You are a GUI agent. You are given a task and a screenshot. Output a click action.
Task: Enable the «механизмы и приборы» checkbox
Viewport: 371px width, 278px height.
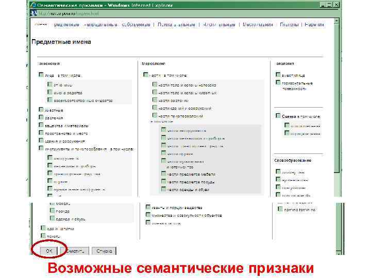pyautogui.click(x=50, y=165)
